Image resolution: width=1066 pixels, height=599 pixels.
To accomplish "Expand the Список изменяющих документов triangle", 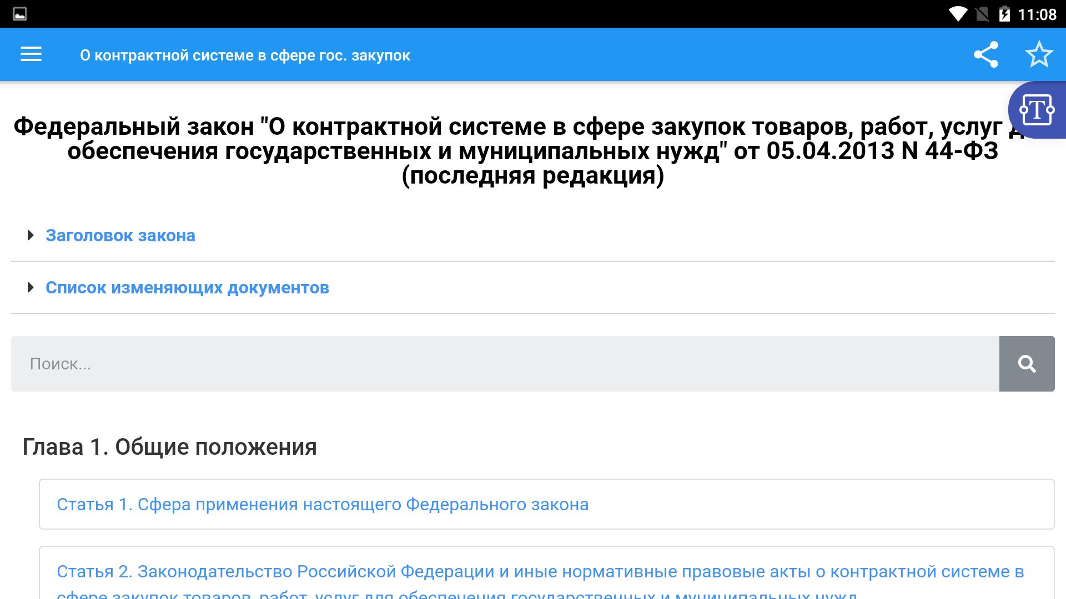I will pos(31,287).
